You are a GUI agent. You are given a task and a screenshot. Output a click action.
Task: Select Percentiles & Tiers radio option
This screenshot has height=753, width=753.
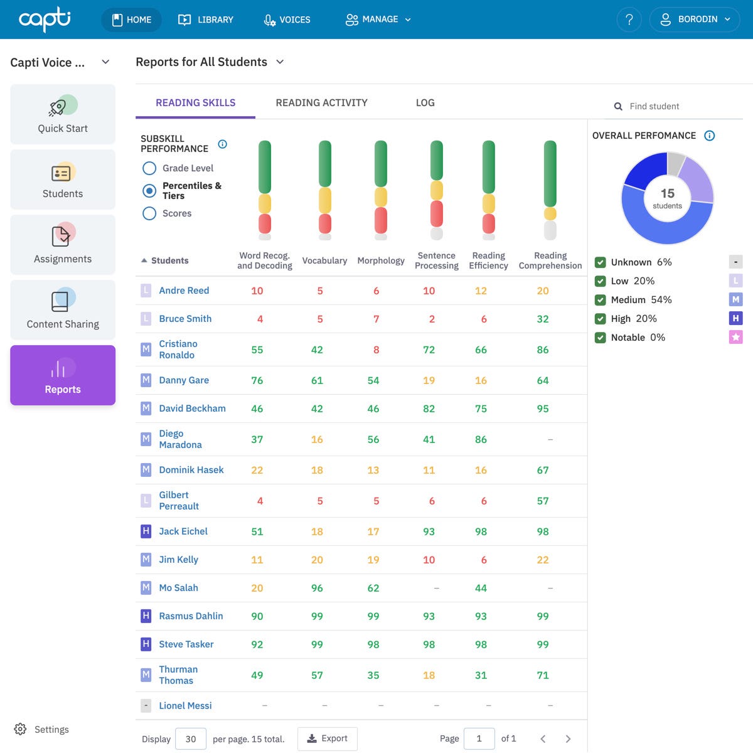coord(149,191)
